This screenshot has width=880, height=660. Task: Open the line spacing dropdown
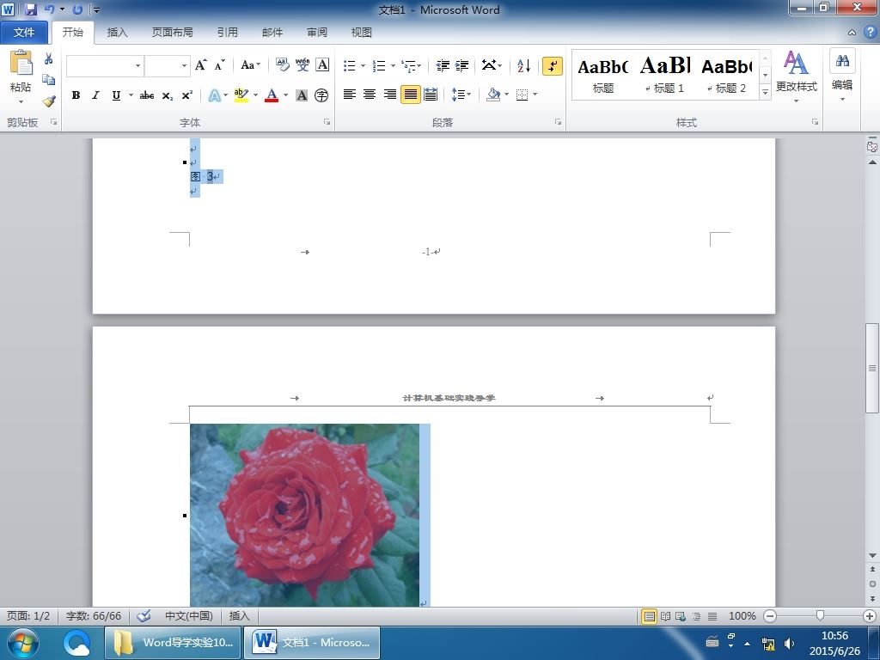461,95
